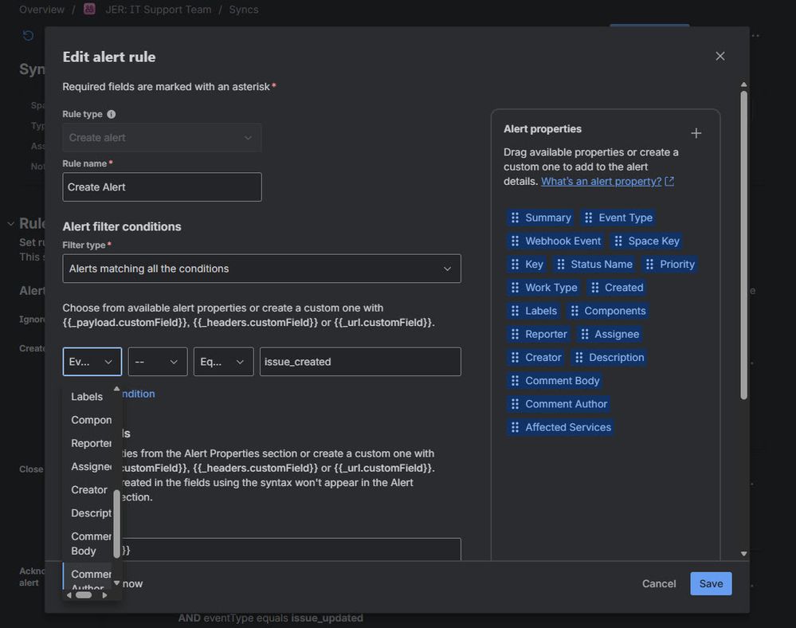Click the JER IT Support Team icon in breadcrumb

89,9
